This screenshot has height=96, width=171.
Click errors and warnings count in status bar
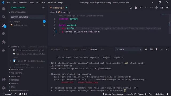pos(23,94)
